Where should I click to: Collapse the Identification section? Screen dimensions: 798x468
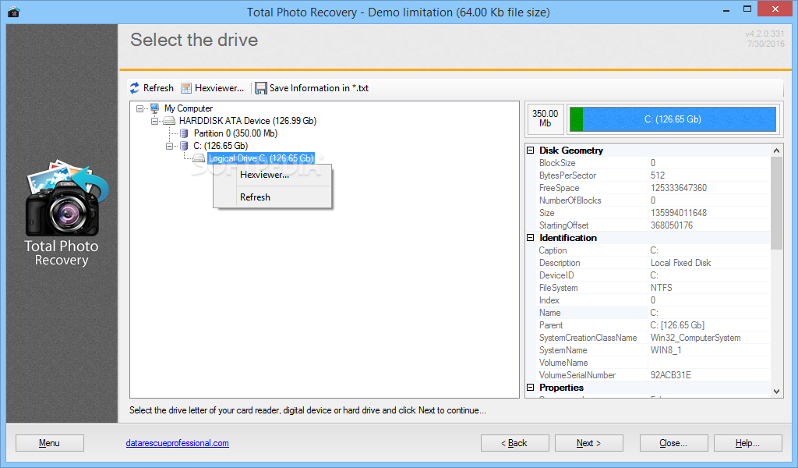click(530, 238)
